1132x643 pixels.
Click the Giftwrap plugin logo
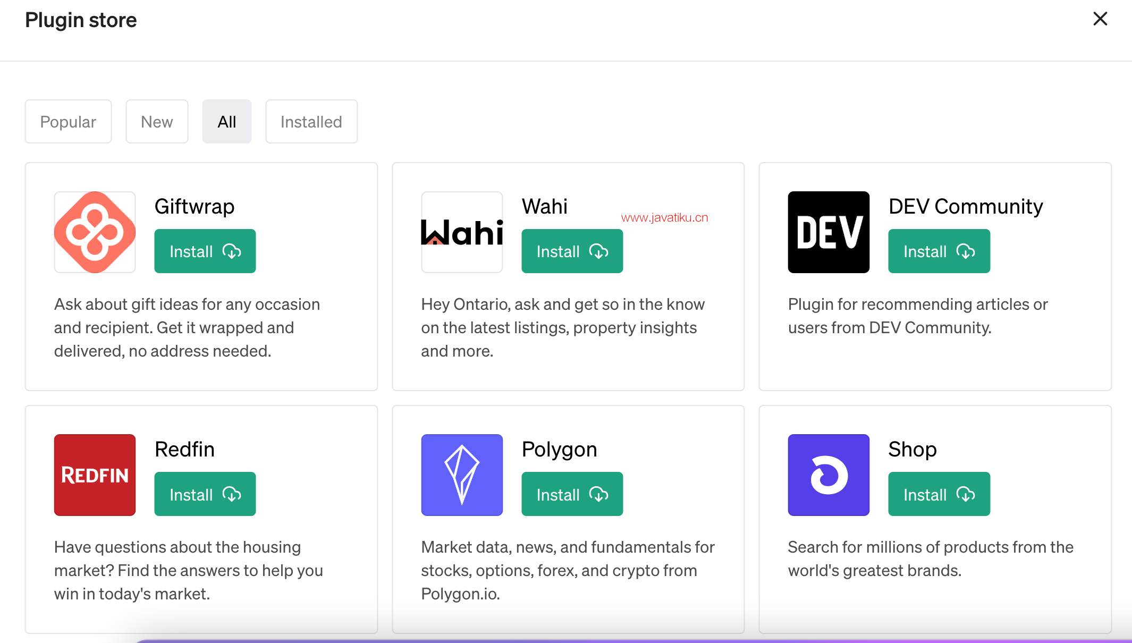coord(95,232)
